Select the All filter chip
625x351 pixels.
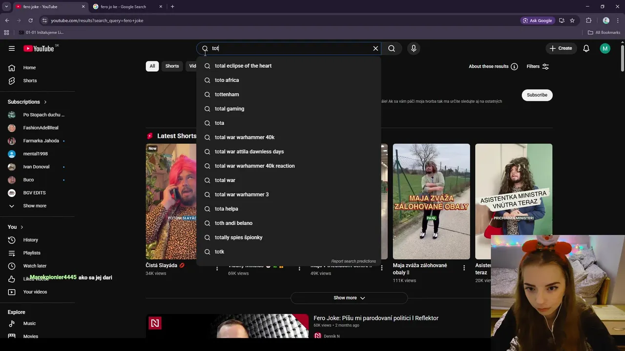click(x=152, y=66)
